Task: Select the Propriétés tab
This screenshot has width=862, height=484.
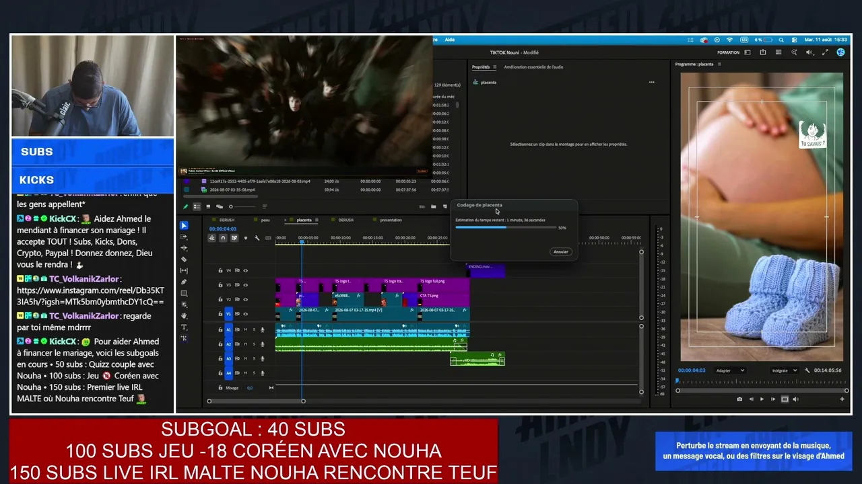Action: pos(481,67)
